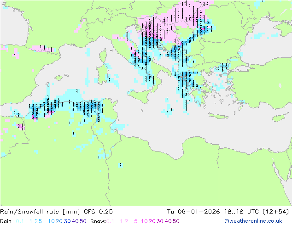Click the 'Rain/Snowfall rate [mm]' title text

[40, 212]
